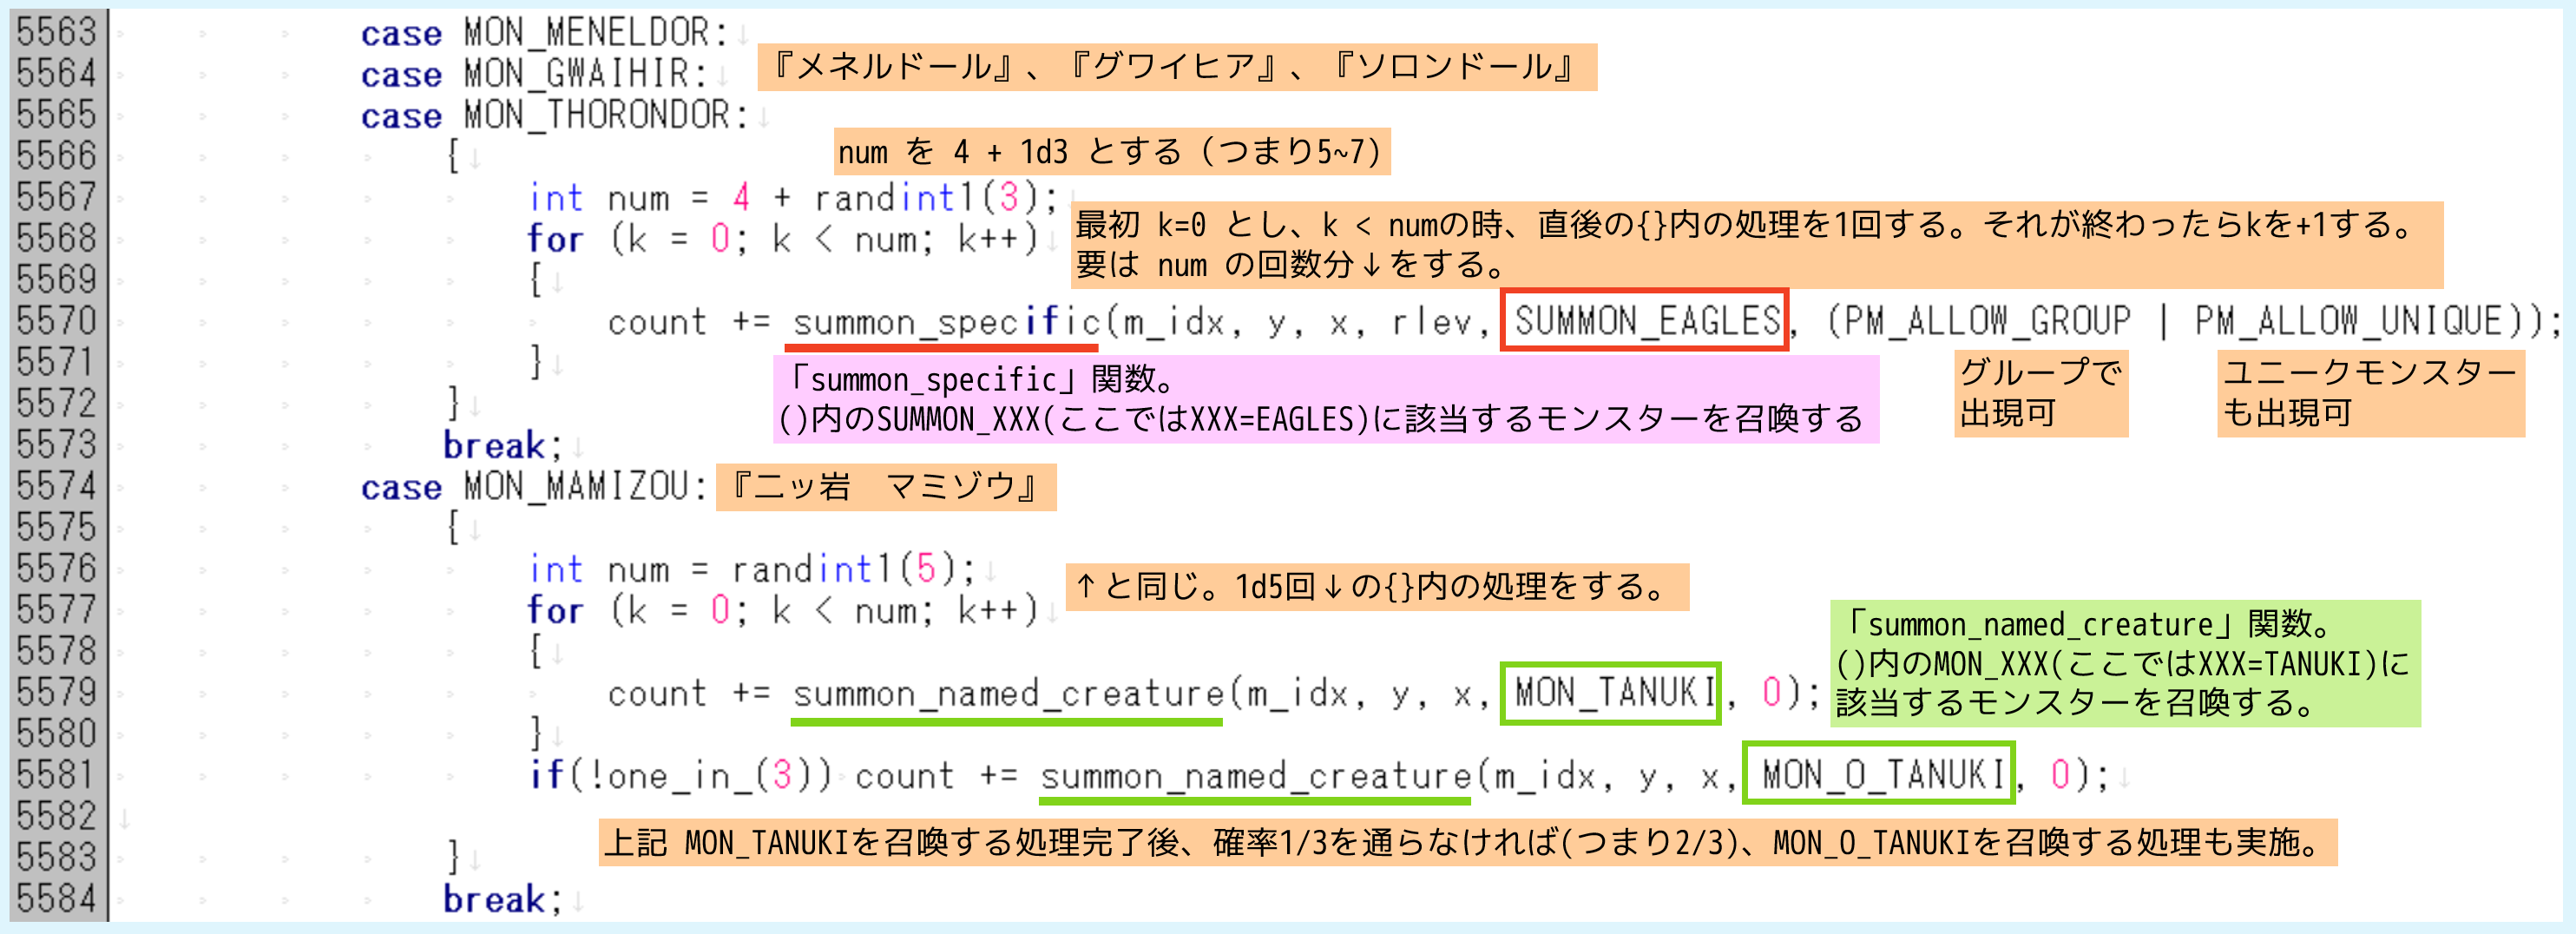Click break statement on line 5573
This screenshot has width=2576, height=934.
coord(503,446)
